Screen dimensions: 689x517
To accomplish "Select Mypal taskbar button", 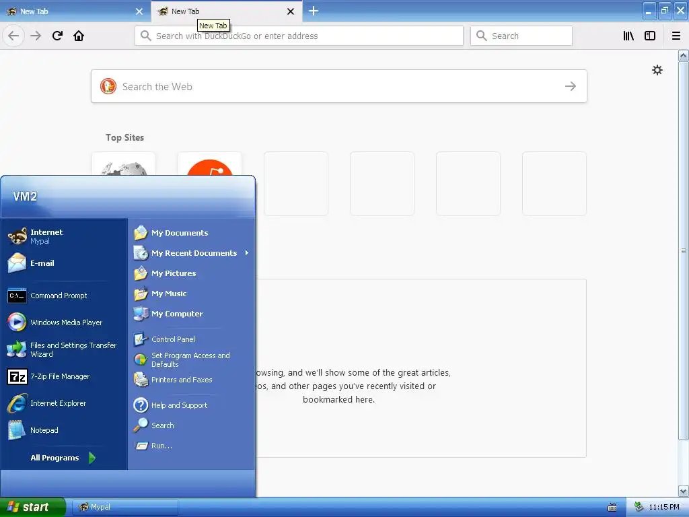I will 124,507.
